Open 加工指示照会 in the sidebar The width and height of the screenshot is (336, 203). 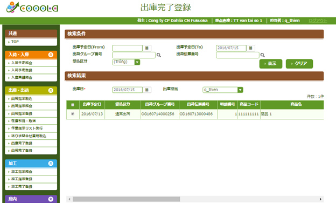[x=31, y=172]
